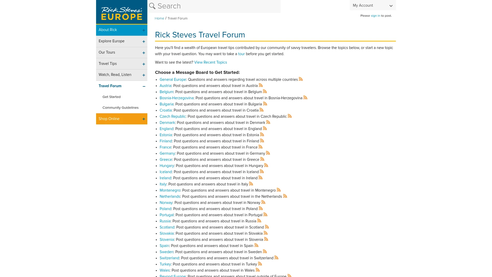492x277 pixels.
Task: Open the Portugal RSS feed icon
Action: pos(265,214)
